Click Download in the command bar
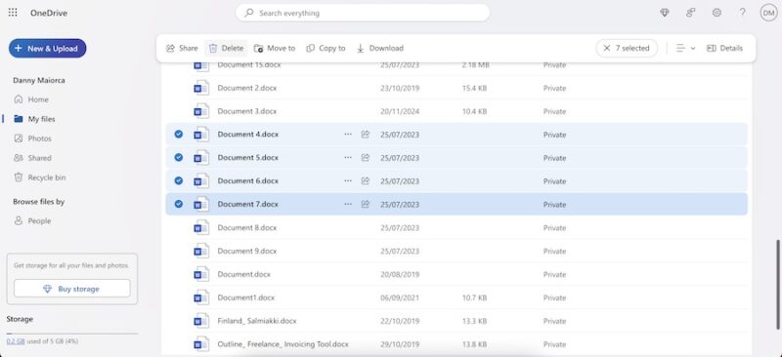The height and width of the screenshot is (357, 782). pos(380,49)
